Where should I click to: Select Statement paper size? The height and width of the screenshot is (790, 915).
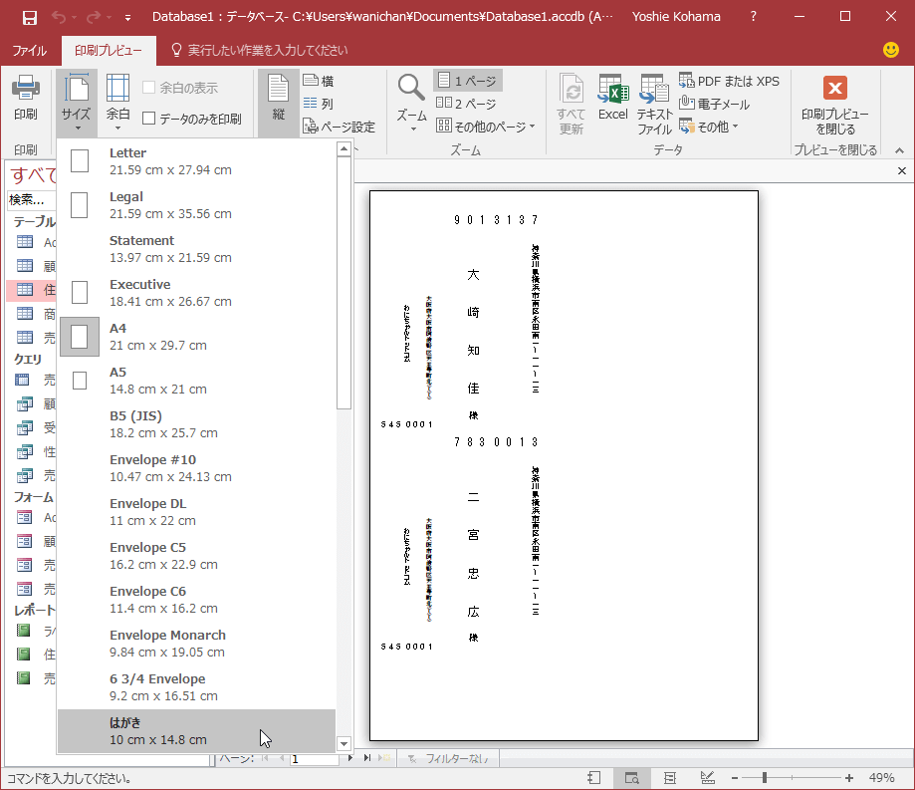pos(197,249)
